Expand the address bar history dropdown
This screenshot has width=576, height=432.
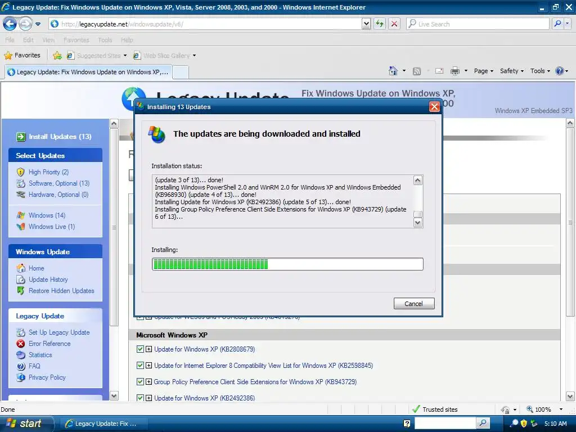click(x=366, y=24)
